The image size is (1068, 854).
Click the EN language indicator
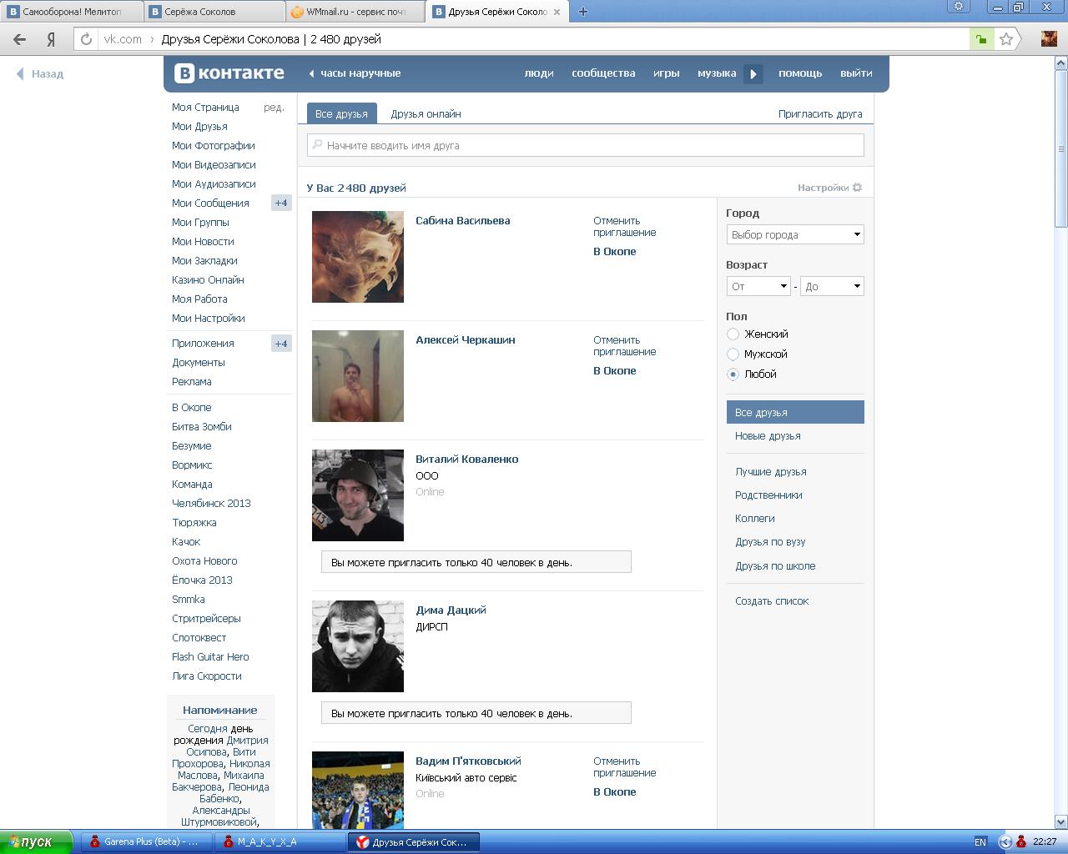tap(980, 842)
